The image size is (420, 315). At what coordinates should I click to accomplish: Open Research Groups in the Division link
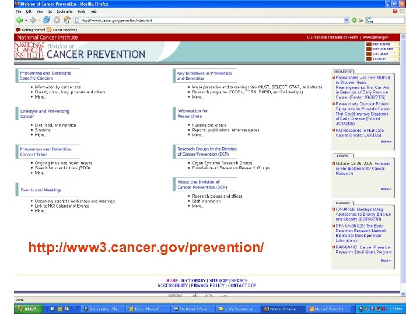(207, 152)
